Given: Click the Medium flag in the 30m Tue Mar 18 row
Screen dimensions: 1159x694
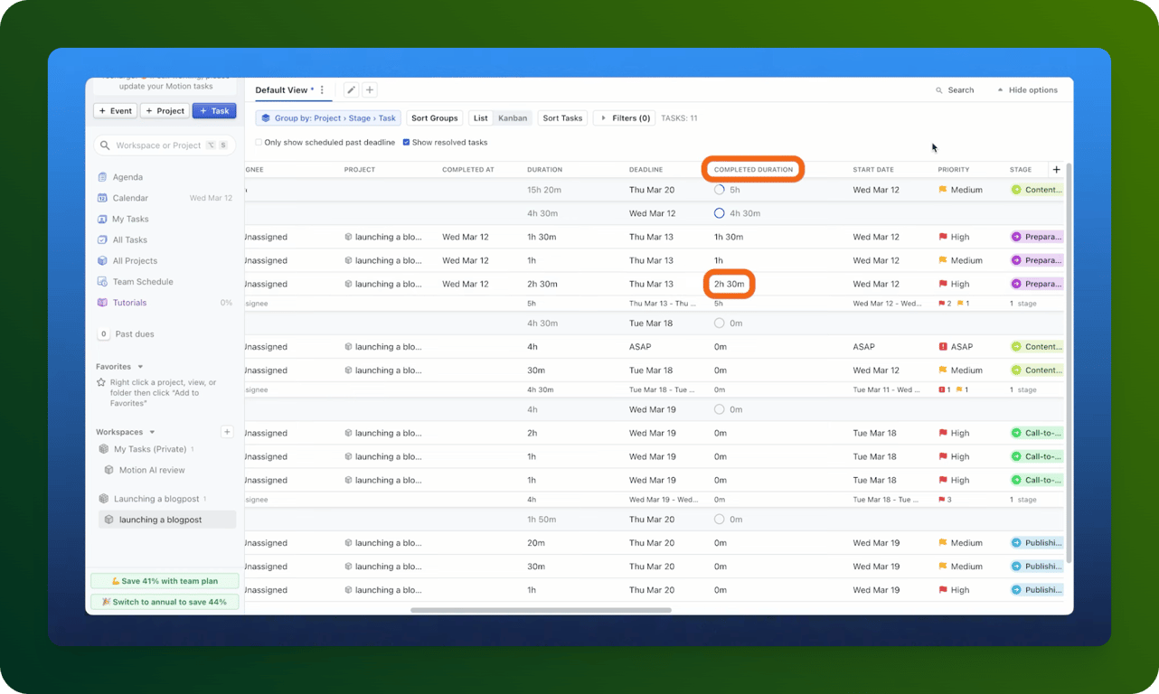Looking at the screenshot, I should pos(943,370).
